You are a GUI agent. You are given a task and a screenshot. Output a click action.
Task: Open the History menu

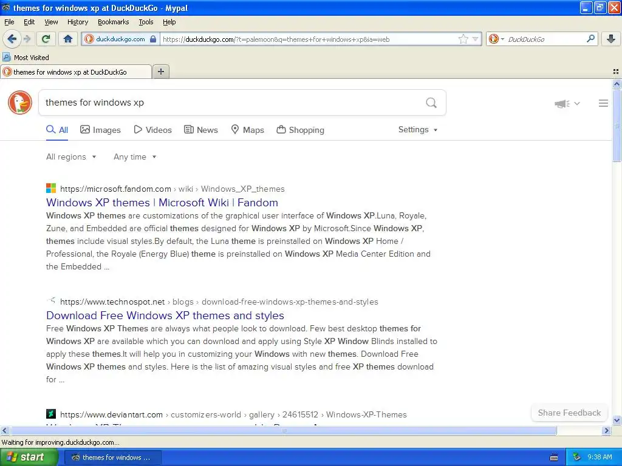click(77, 22)
